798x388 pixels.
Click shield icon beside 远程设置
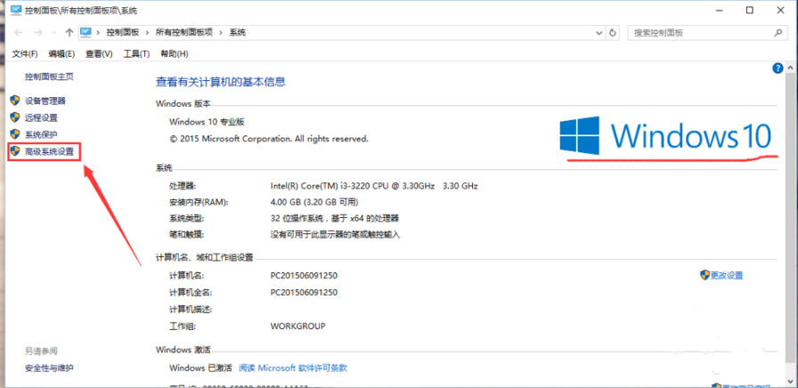(x=15, y=117)
